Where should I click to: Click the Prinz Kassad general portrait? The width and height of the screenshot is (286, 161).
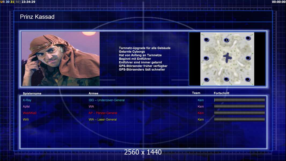pos(61,59)
